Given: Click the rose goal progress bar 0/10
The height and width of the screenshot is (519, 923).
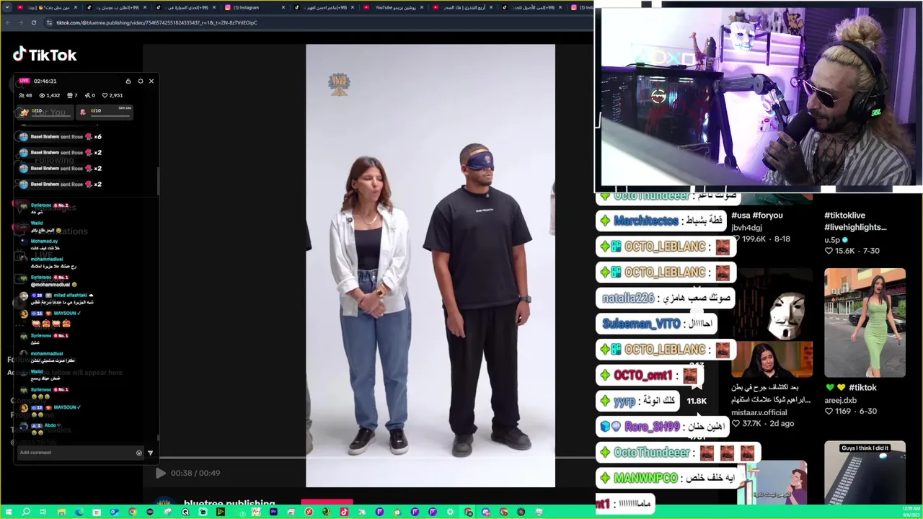Looking at the screenshot, I should click(x=105, y=112).
